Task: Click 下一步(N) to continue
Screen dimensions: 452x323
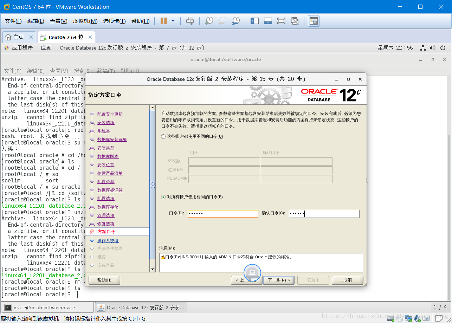Action: (279, 280)
